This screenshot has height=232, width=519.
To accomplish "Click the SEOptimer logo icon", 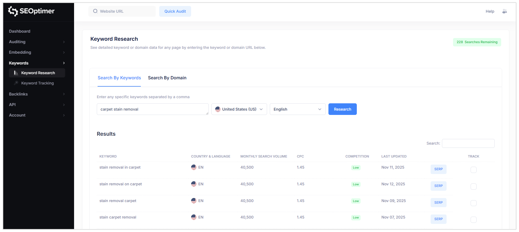I will tap(13, 11).
